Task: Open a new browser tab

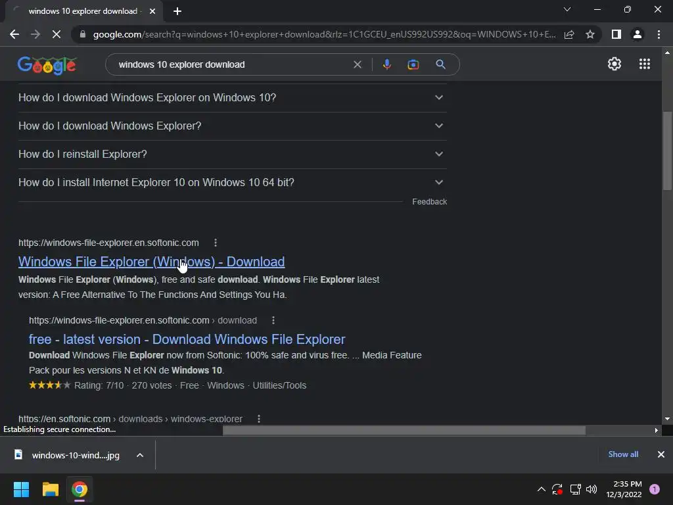Action: [x=177, y=11]
